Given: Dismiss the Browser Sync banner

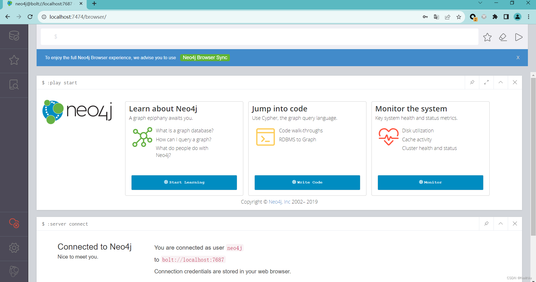Looking at the screenshot, I should click(518, 58).
